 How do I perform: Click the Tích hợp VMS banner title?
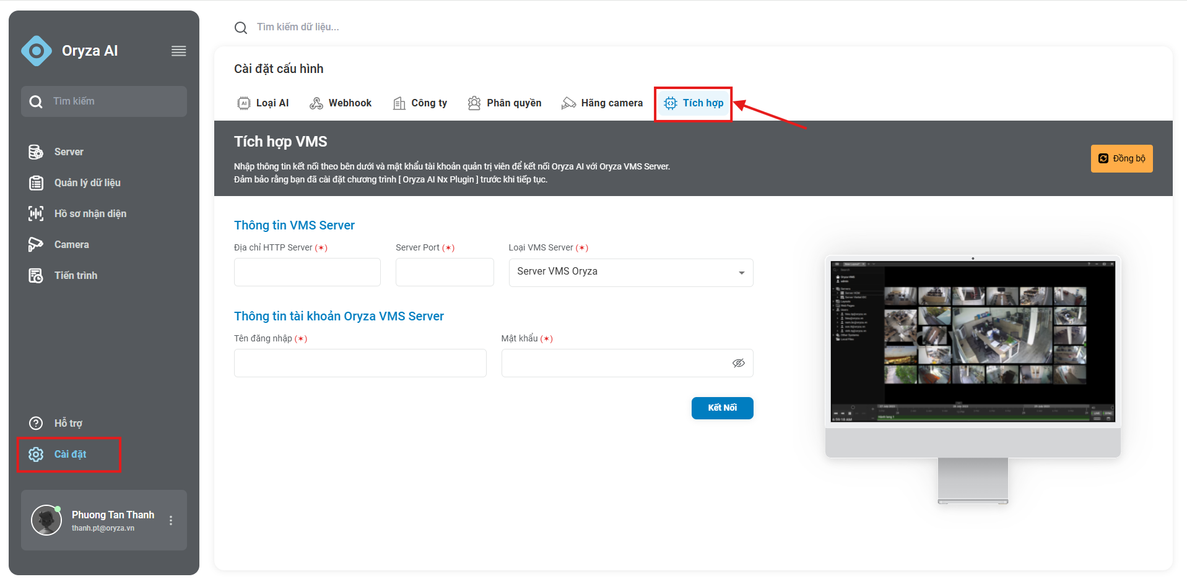(280, 142)
